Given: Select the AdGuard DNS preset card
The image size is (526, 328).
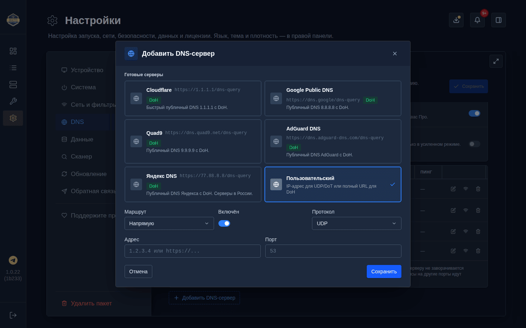Looking at the screenshot, I should (333, 141).
